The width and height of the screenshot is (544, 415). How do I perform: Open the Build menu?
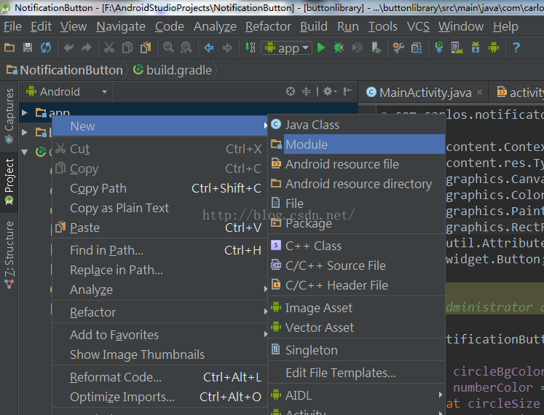coord(314,26)
